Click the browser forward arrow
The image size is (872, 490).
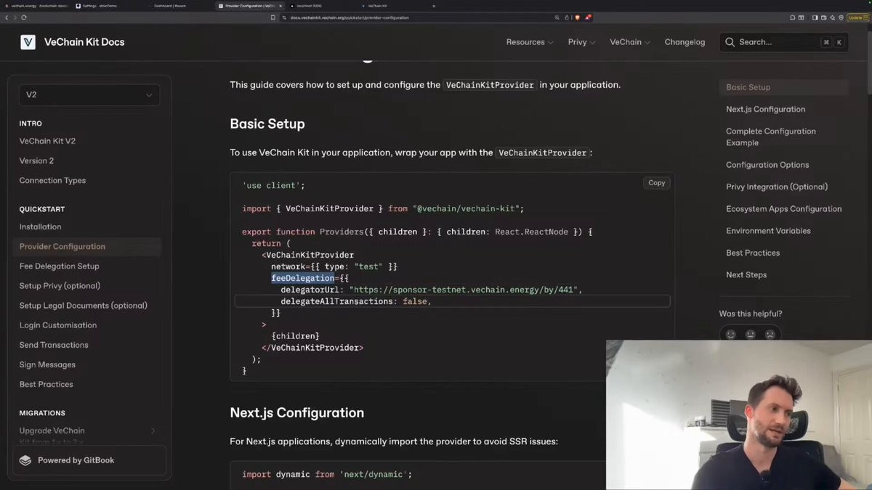[15, 17]
